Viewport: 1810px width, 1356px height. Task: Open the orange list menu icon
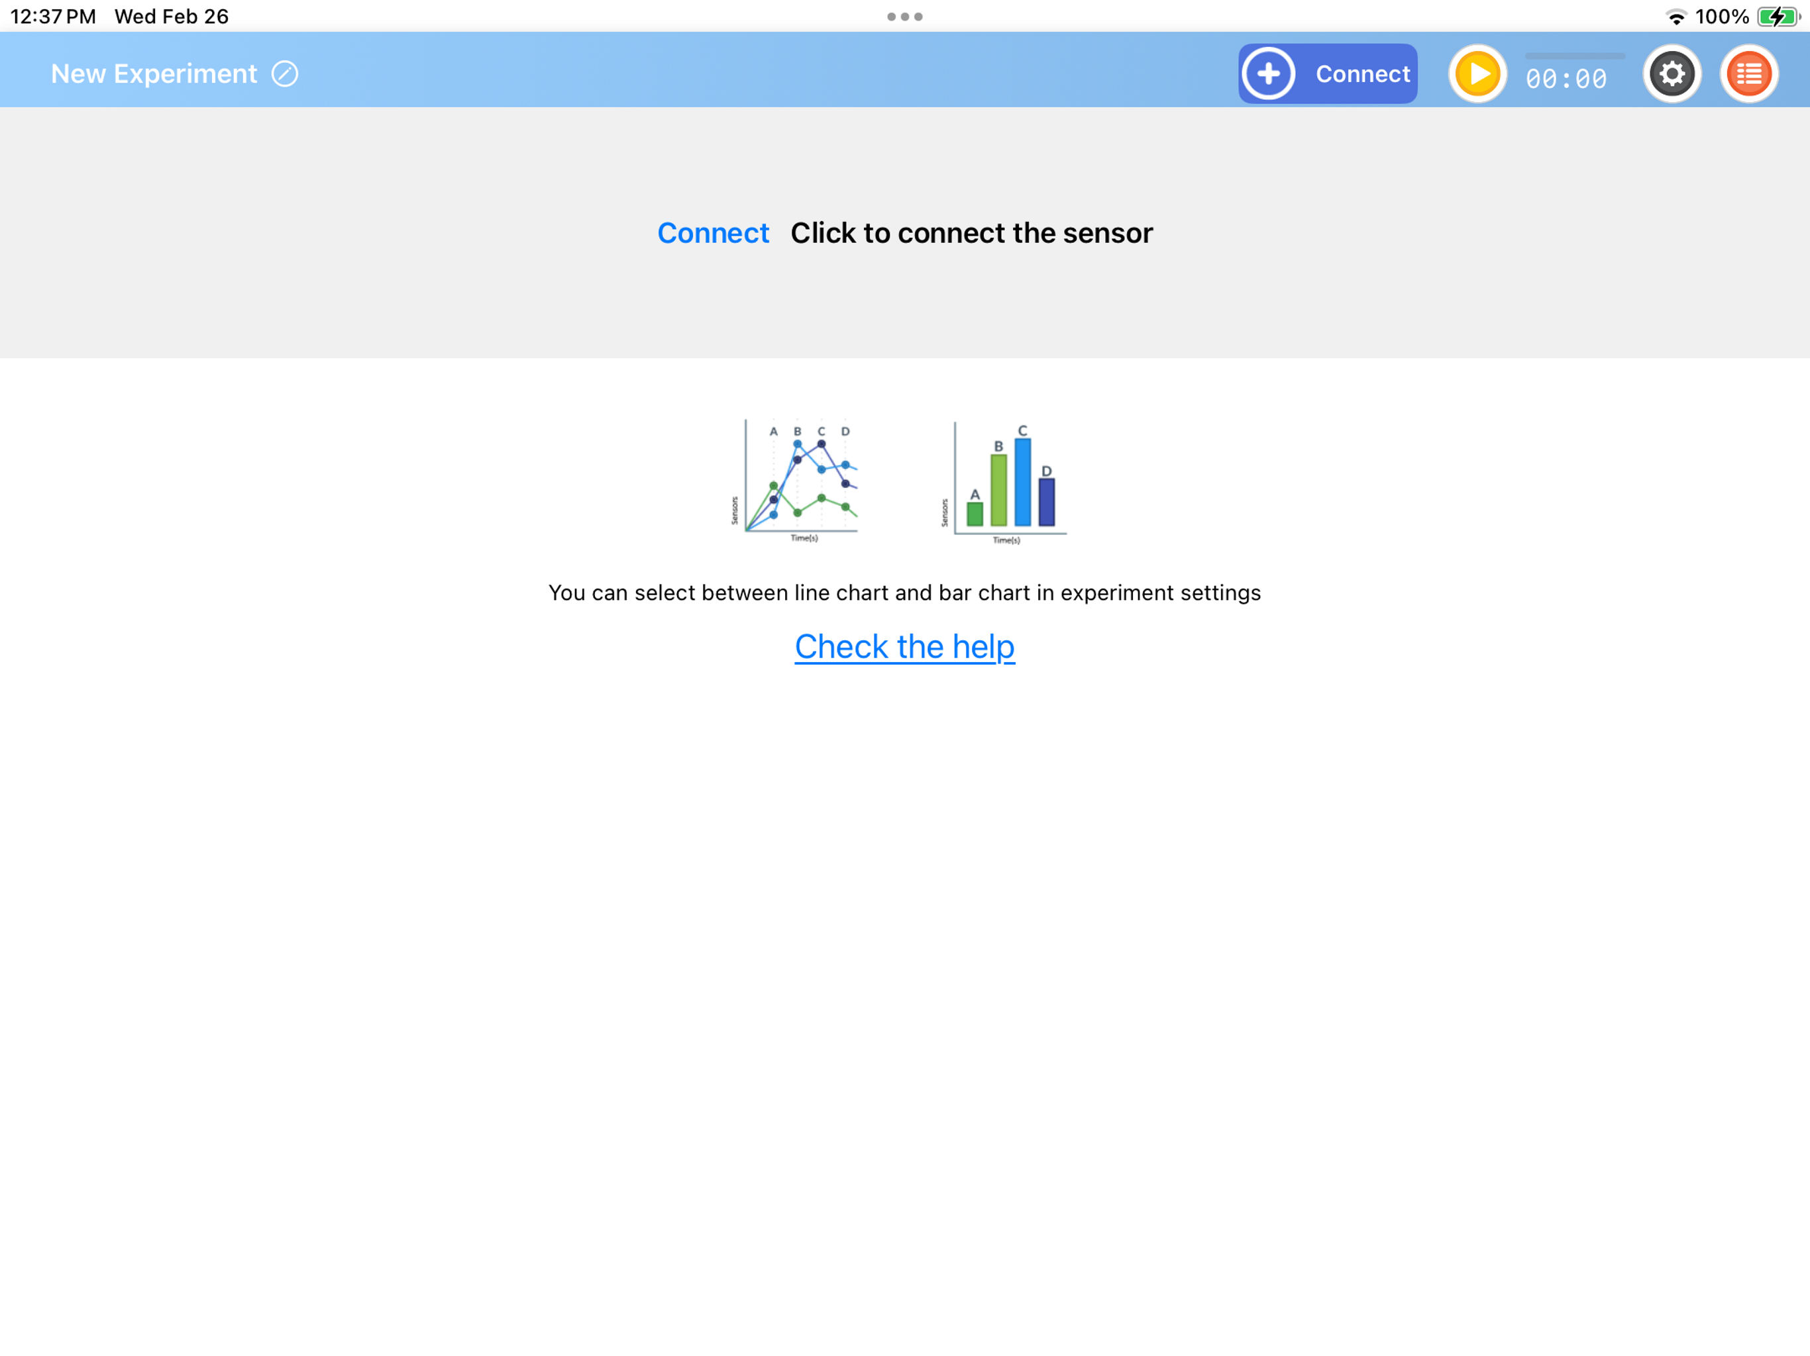point(1750,73)
